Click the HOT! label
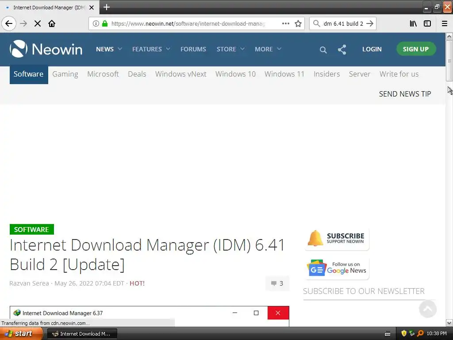The width and height of the screenshot is (453, 340). [137, 283]
